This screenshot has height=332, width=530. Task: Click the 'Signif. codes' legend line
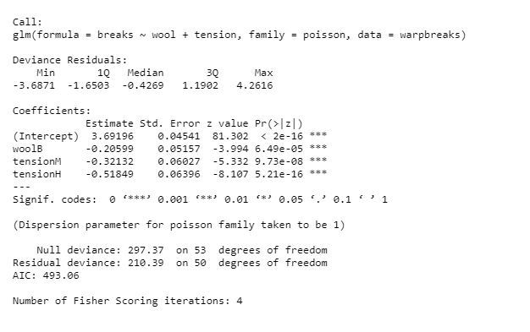pyautogui.click(x=200, y=199)
